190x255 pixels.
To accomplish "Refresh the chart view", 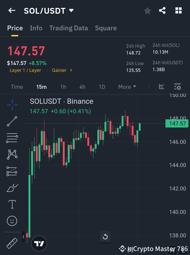I will 105,237.
